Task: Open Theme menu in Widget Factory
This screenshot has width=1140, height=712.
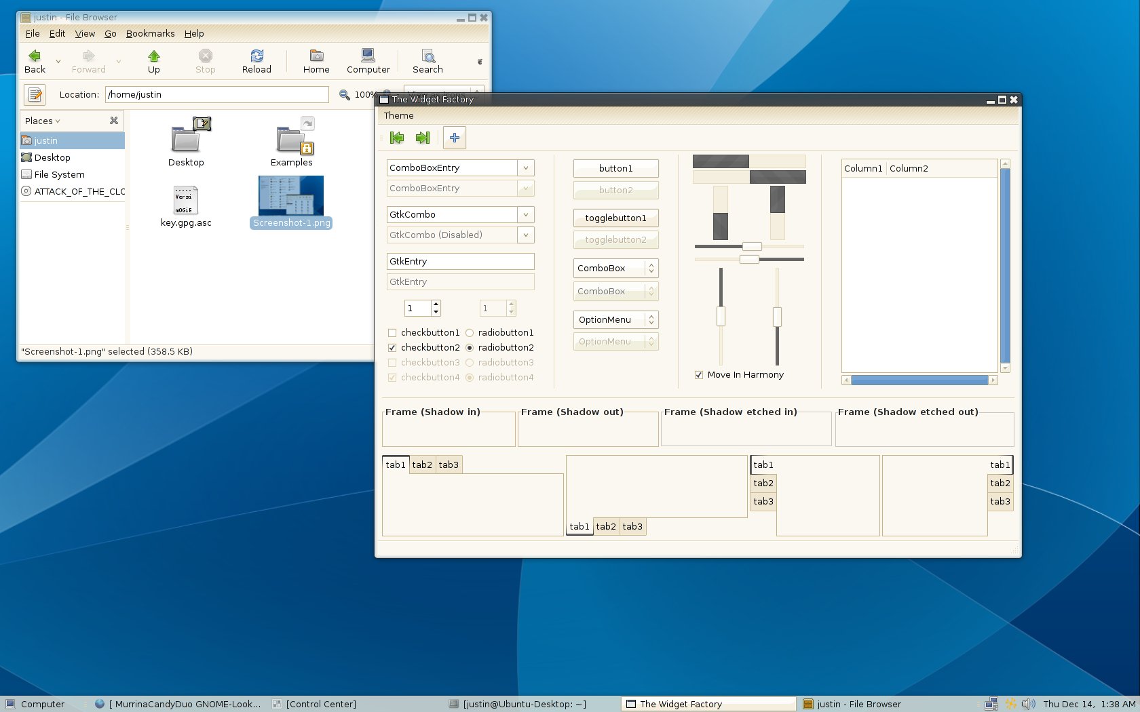Action: (x=399, y=115)
